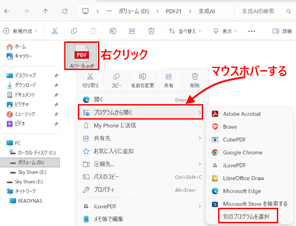Select 生成AI in the address breadcrumb

pos(207,11)
